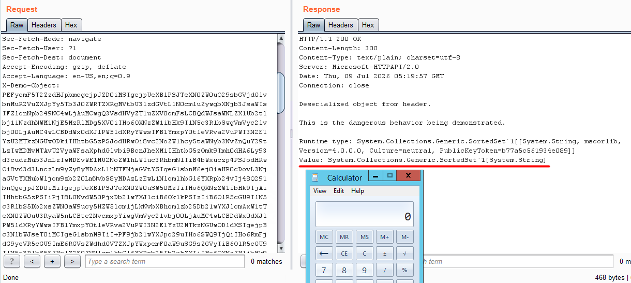The height and width of the screenshot is (283, 631).
Task: Open Calculator Edit menu
Action: click(339, 191)
